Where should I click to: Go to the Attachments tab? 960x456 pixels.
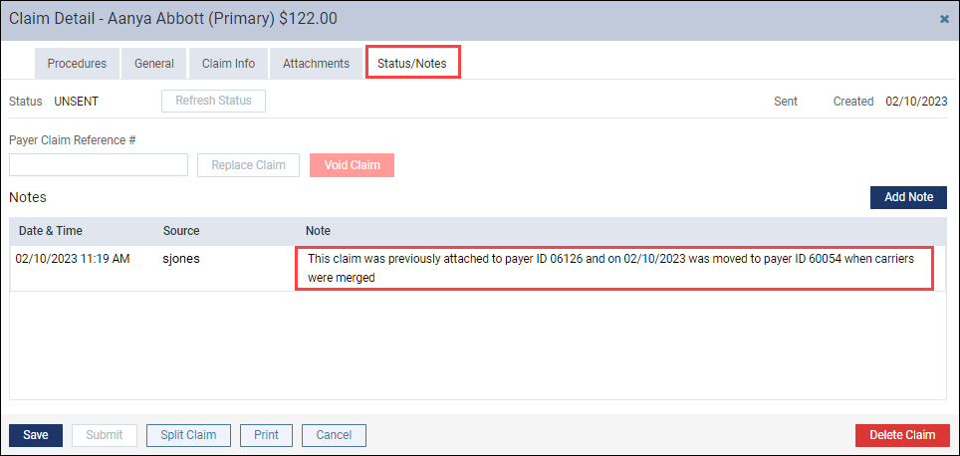tap(316, 63)
